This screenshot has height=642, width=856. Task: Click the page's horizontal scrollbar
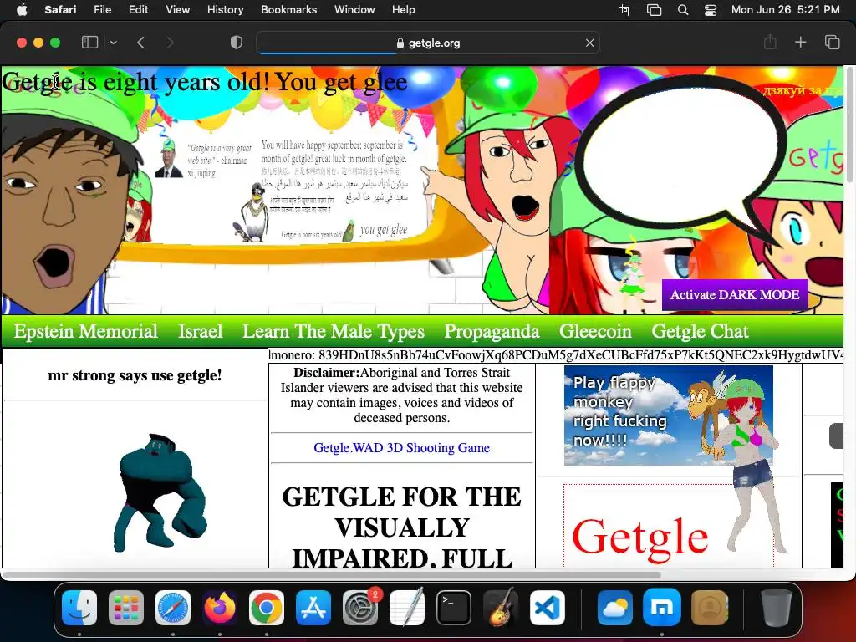coord(332,575)
